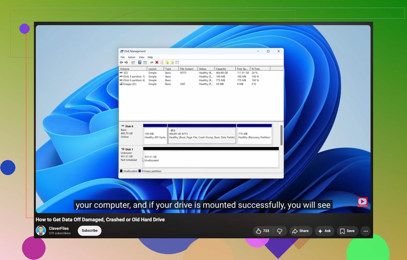Save the video to a playlist
407x260 pixels.
[x=347, y=231]
